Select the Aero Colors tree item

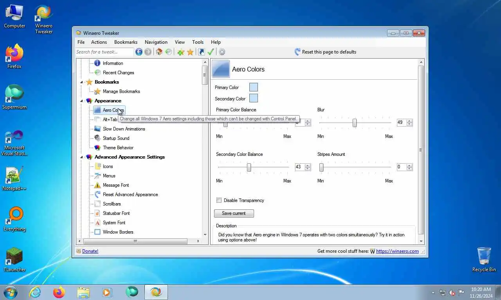pyautogui.click(x=109, y=110)
